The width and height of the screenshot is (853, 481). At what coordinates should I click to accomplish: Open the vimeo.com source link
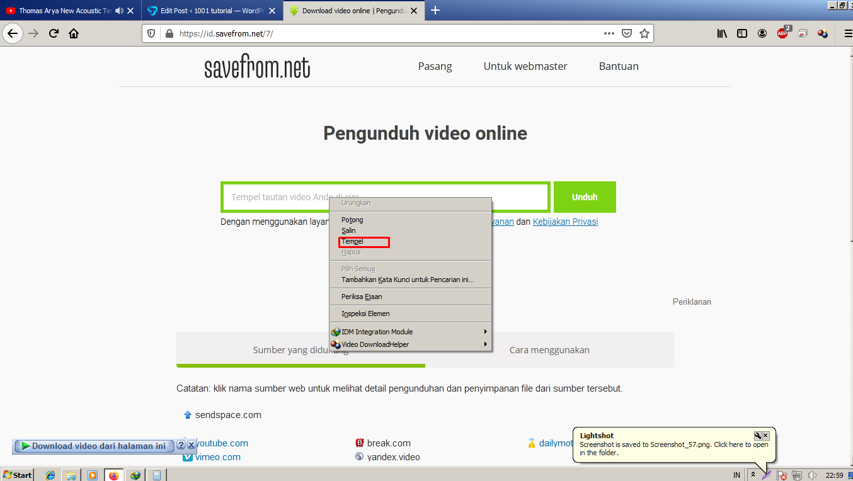218,457
